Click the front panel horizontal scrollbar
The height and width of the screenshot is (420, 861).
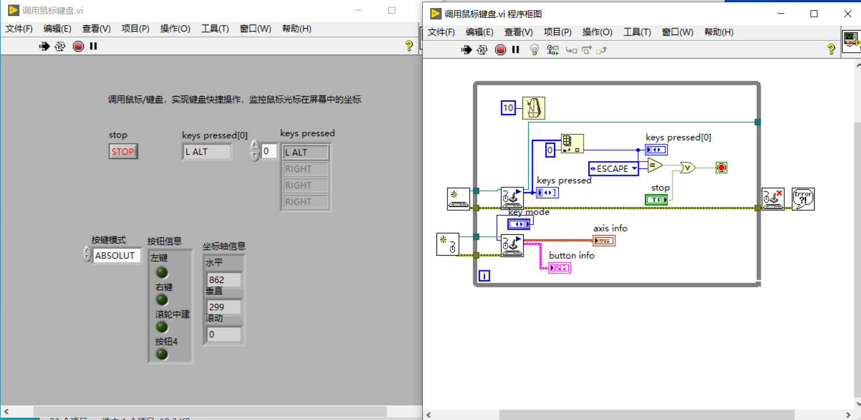pos(210,411)
